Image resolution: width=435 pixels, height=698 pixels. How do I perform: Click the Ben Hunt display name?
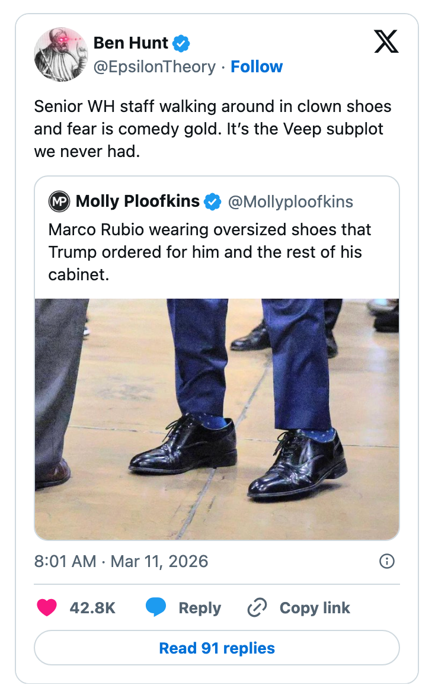click(131, 43)
